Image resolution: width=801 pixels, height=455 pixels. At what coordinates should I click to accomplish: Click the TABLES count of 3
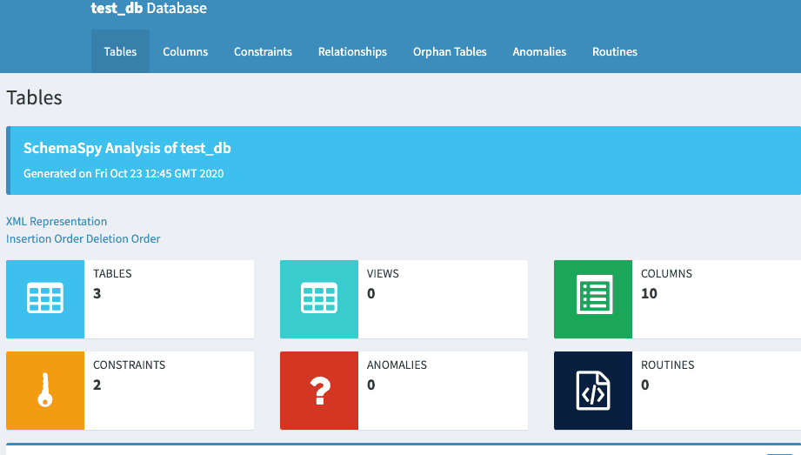(97, 293)
